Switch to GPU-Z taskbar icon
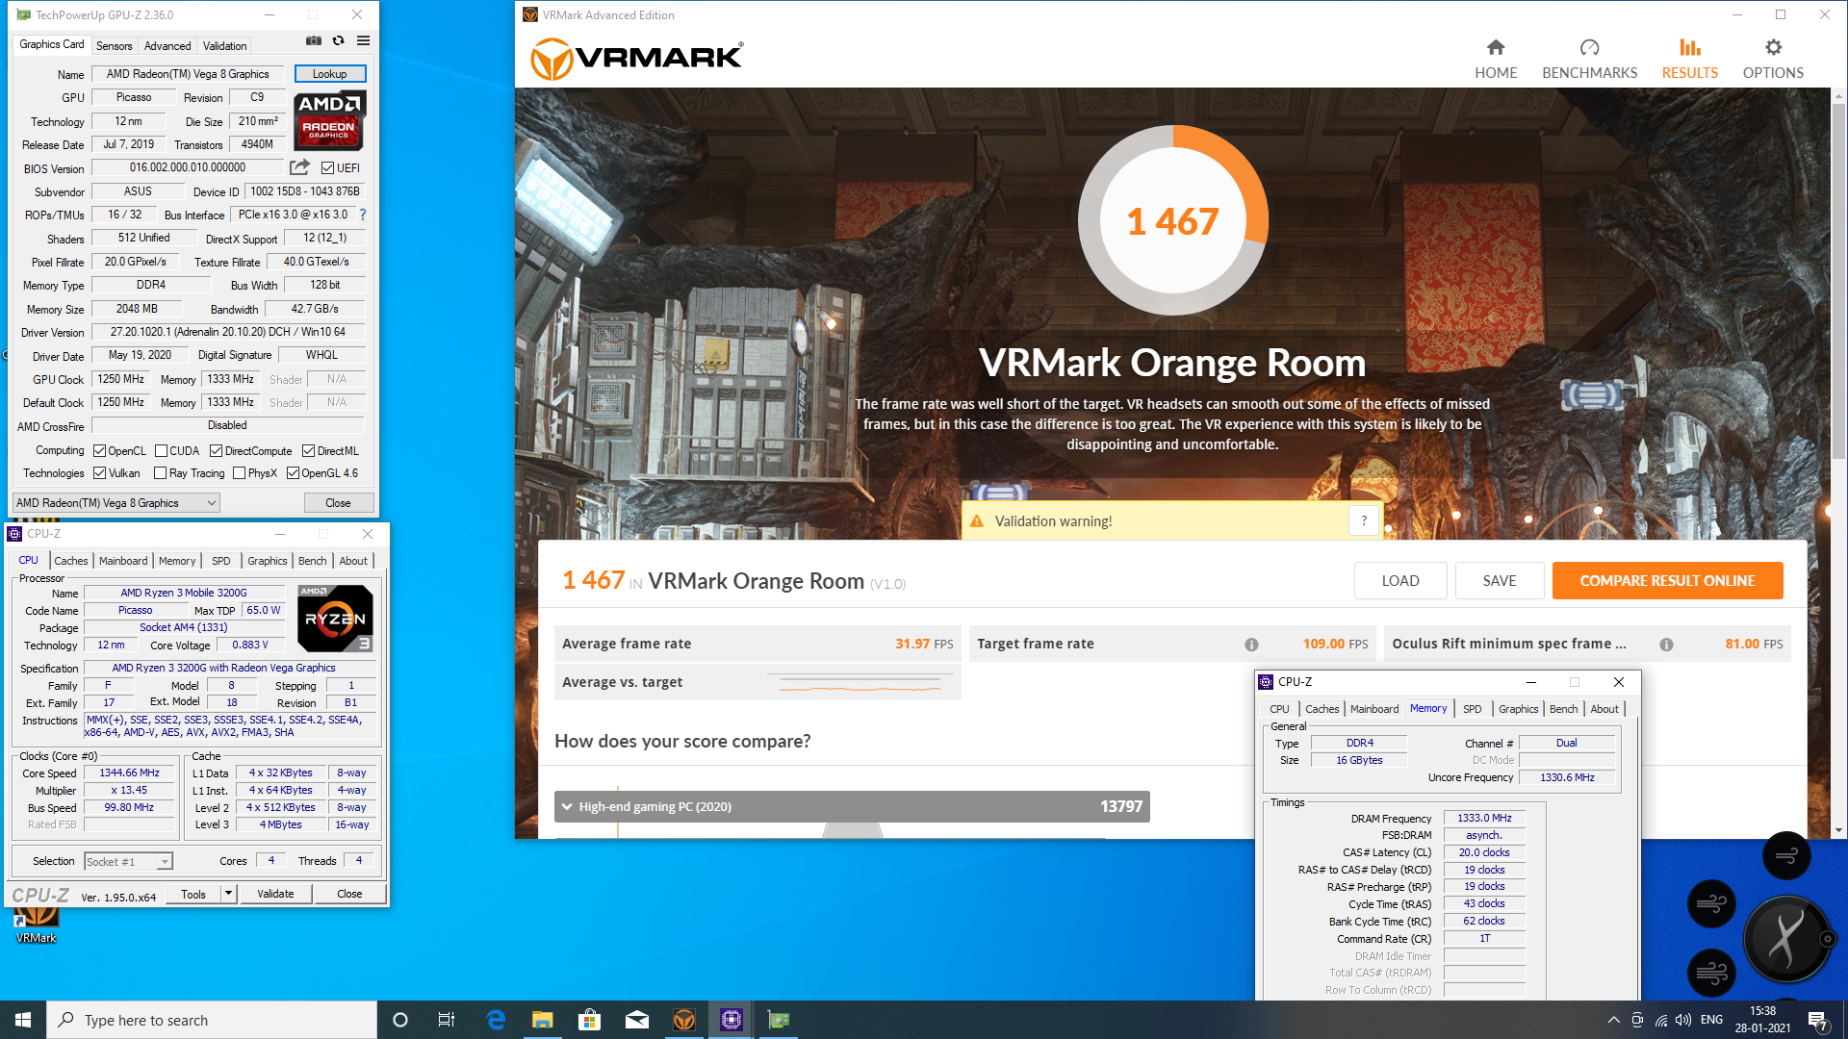1848x1039 pixels. tap(779, 1020)
